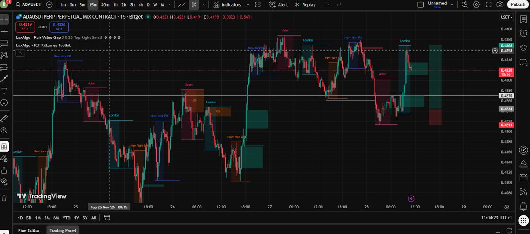The height and width of the screenshot is (234, 530).
Task: Remove objects with the trash icon
Action: (x=4, y=197)
